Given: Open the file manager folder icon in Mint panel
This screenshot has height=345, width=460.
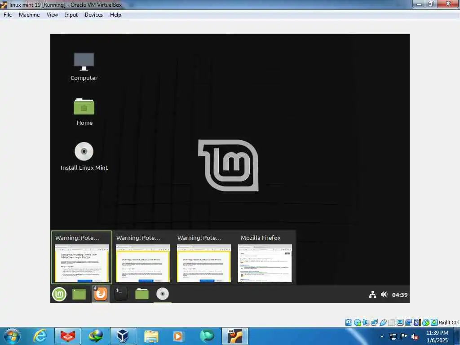Looking at the screenshot, I should click(142, 294).
